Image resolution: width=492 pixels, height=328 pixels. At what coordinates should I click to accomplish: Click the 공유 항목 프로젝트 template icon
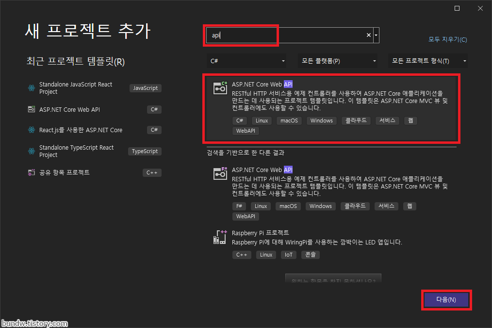coord(32,173)
